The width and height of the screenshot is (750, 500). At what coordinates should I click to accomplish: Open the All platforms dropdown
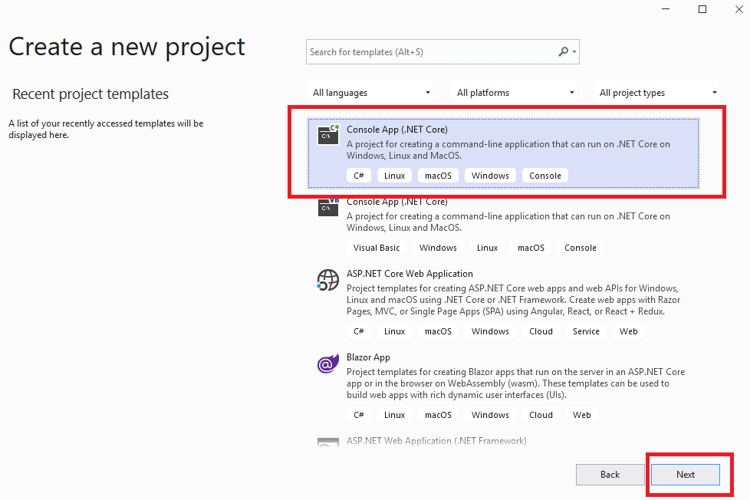(x=515, y=93)
